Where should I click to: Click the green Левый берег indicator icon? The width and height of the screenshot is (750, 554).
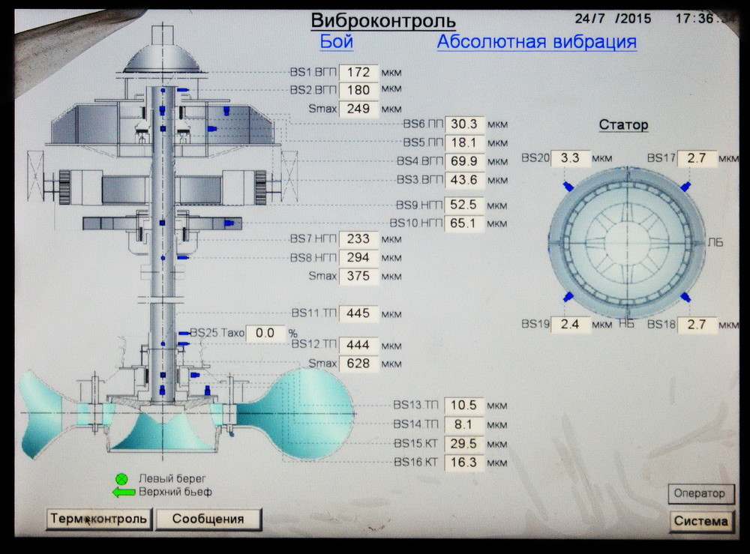pos(122,479)
